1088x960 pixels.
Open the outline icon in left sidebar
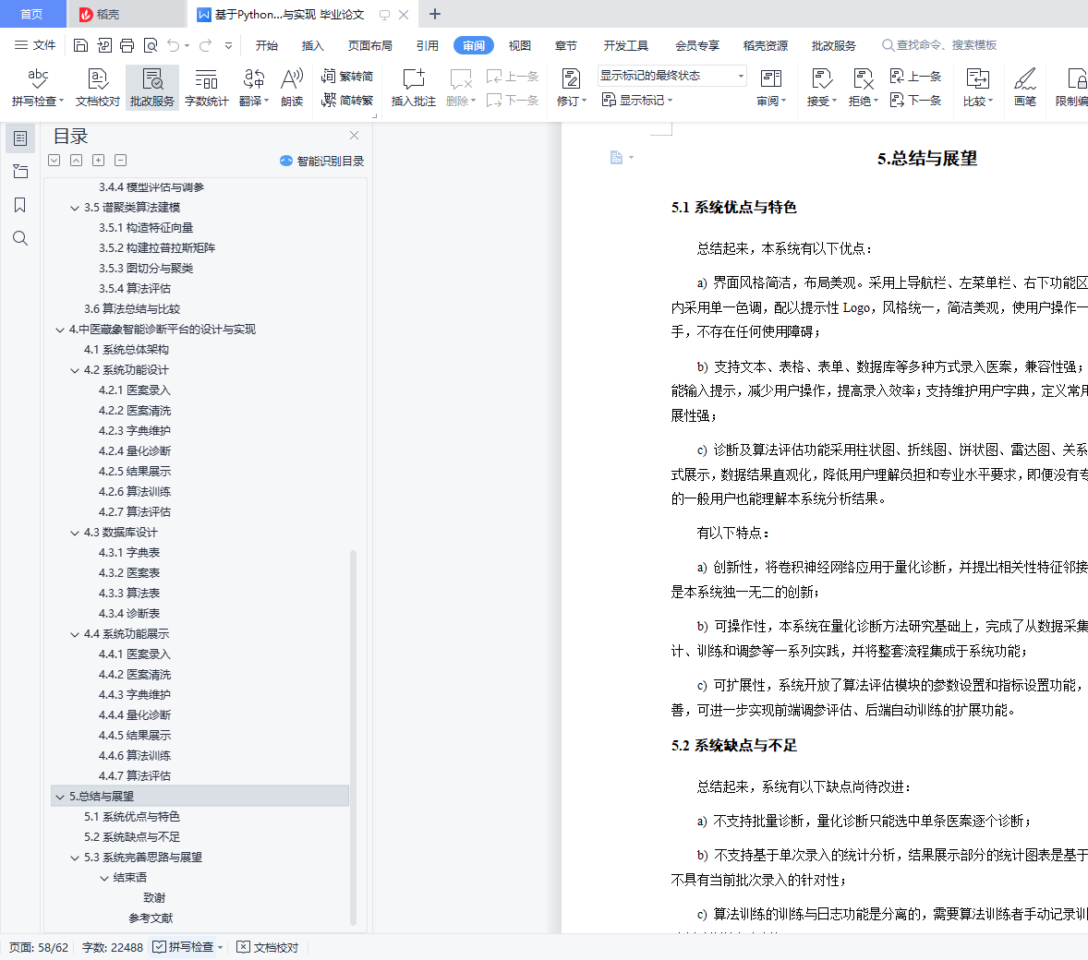pos(20,138)
